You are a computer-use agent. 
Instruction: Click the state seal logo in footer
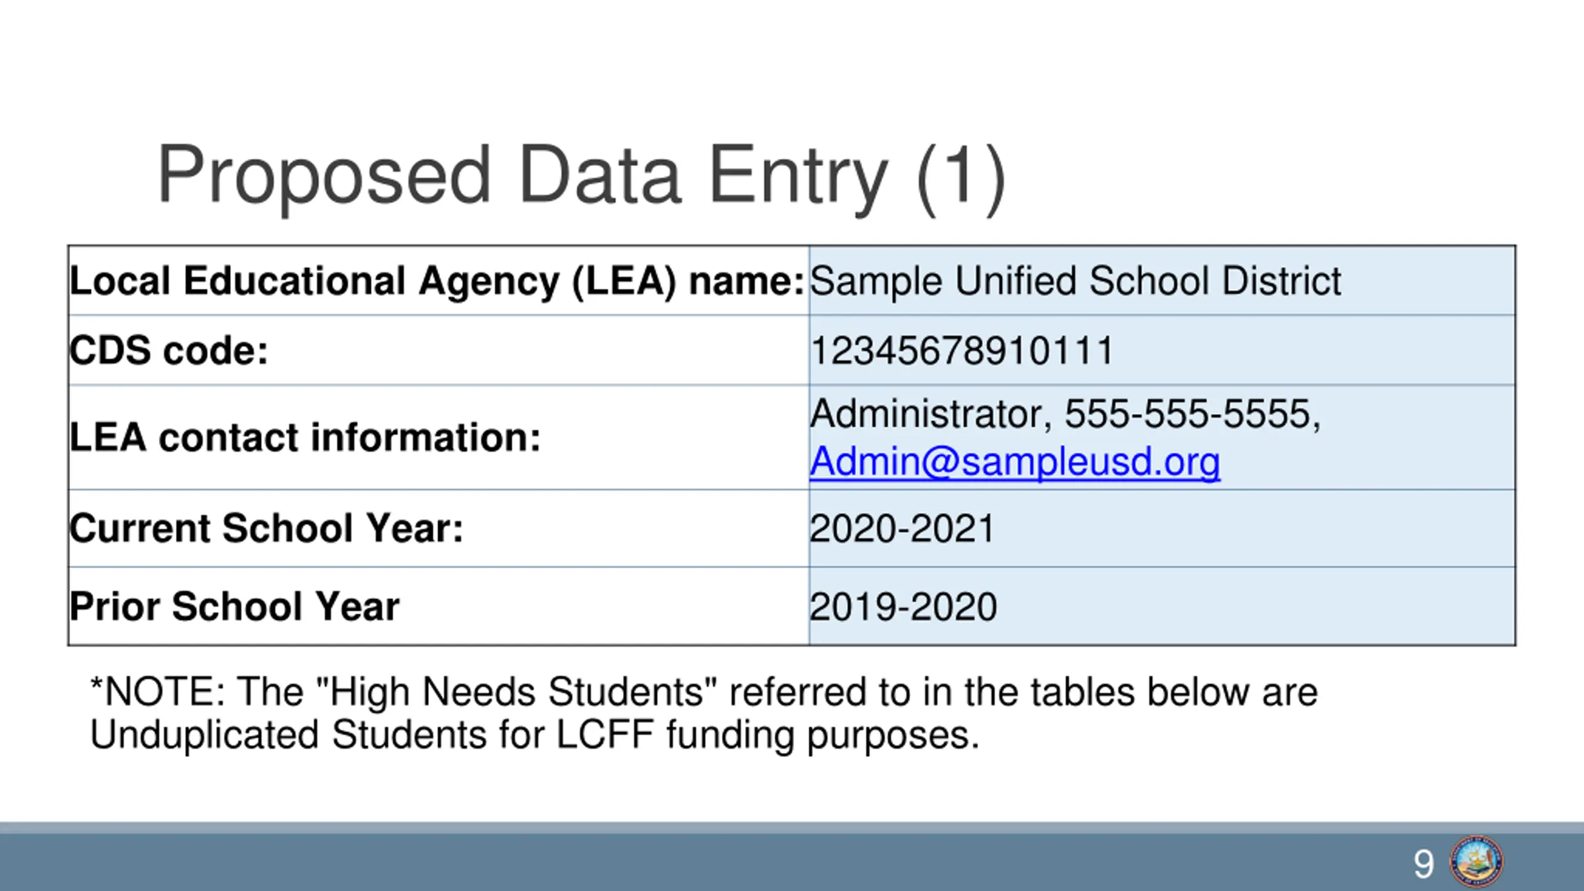tap(1476, 862)
